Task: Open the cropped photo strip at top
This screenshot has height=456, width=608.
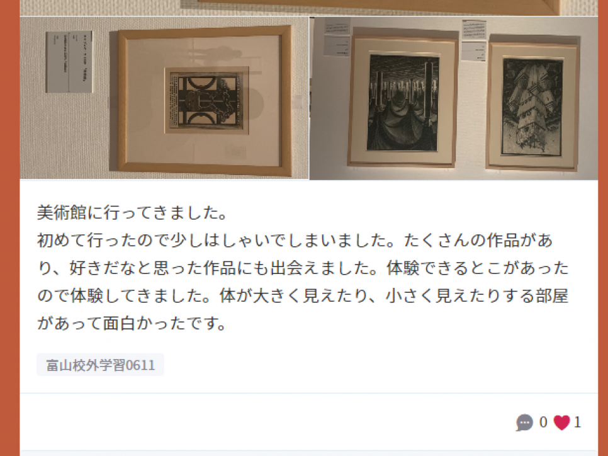Action: [309, 8]
